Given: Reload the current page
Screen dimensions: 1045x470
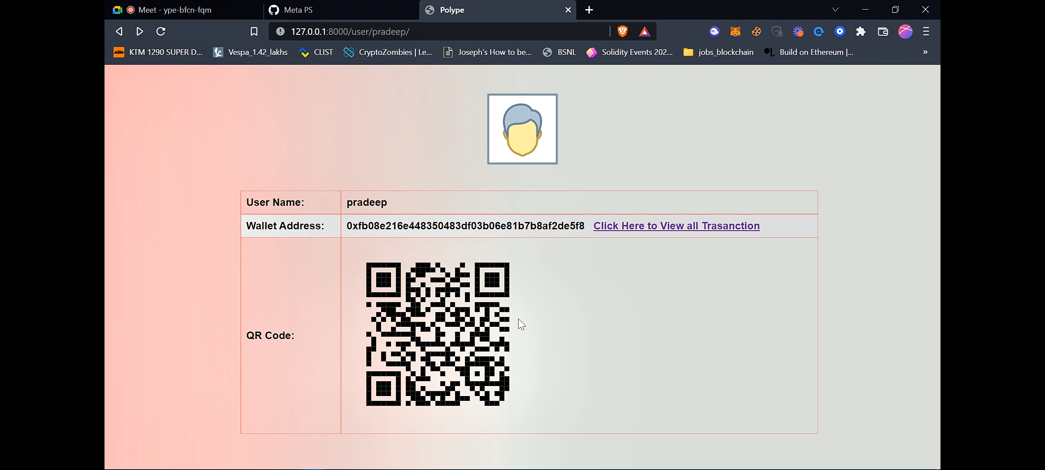Looking at the screenshot, I should (x=161, y=31).
